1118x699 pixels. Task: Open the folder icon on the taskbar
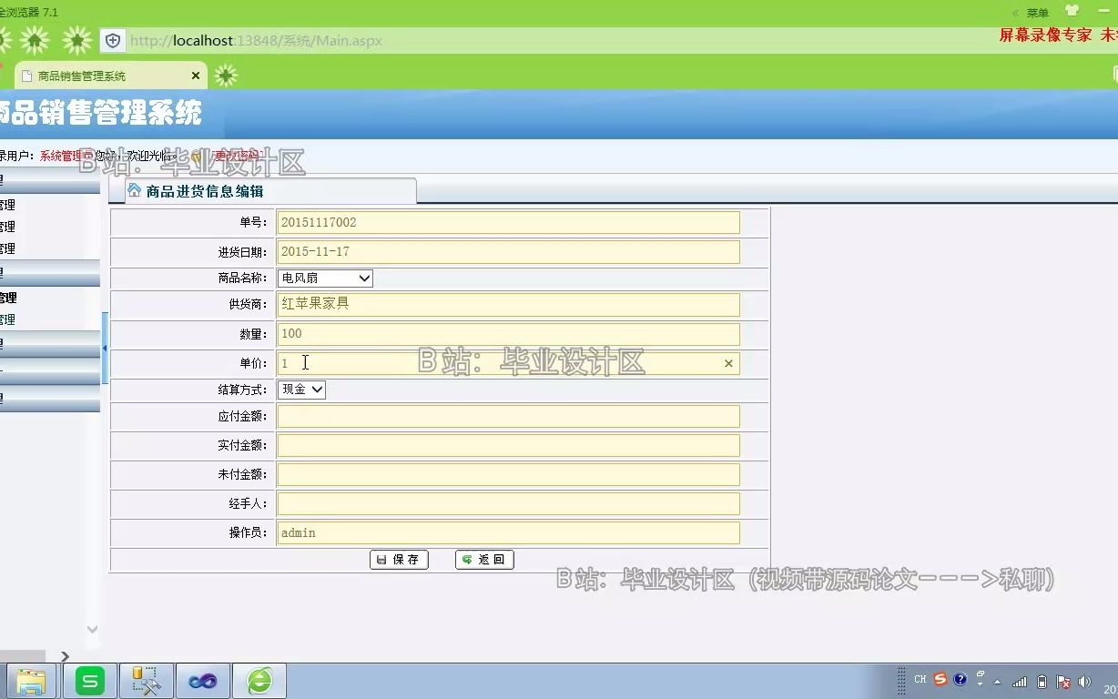tap(33, 679)
